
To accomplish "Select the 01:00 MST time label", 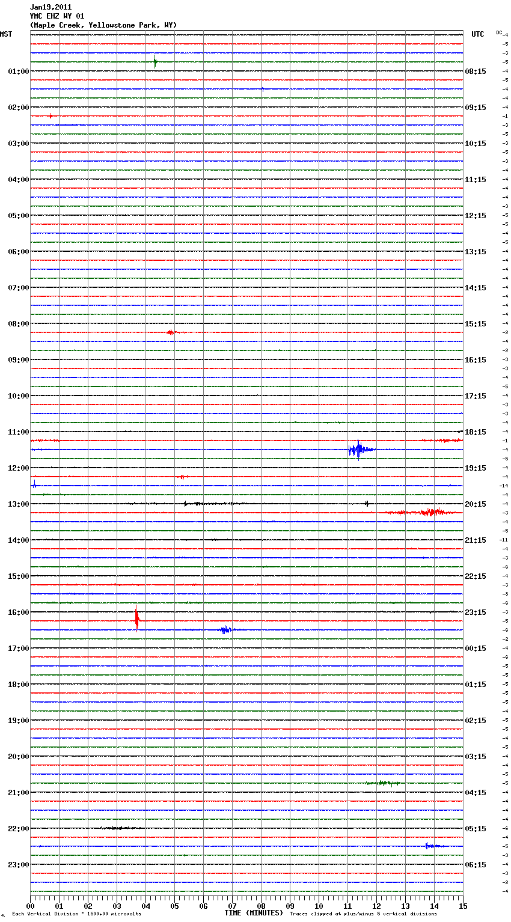I will (19, 72).
